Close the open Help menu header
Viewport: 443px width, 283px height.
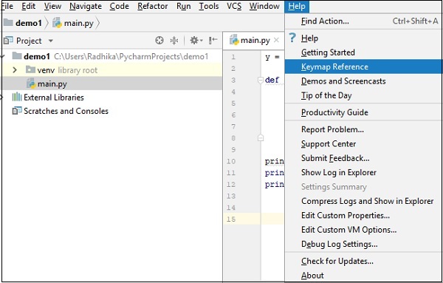click(297, 6)
